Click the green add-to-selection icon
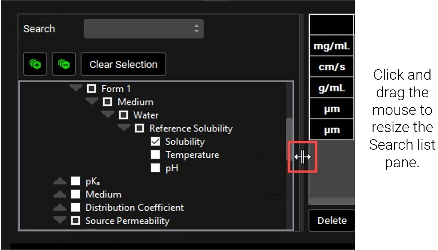This screenshot has width=438, height=250. 35,64
